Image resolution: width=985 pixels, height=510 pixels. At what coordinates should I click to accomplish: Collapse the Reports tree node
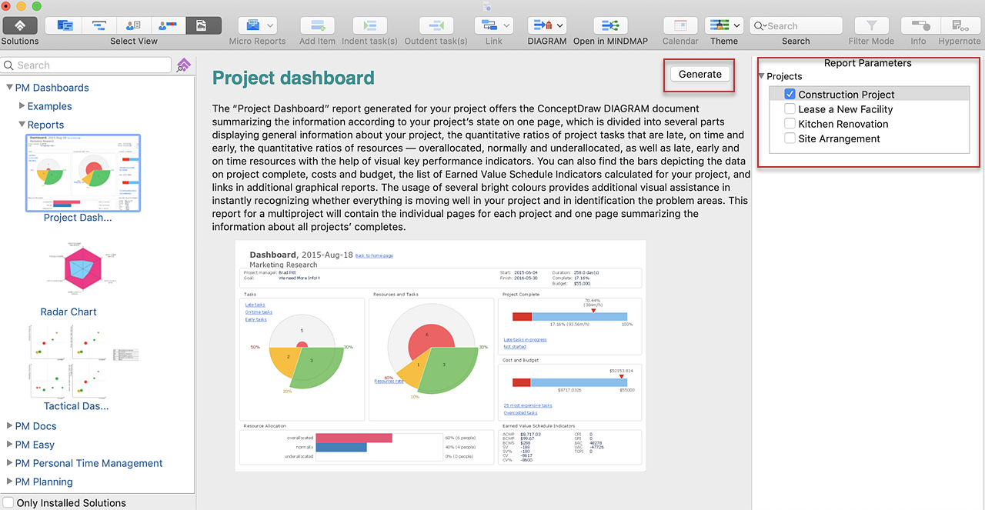[22, 125]
